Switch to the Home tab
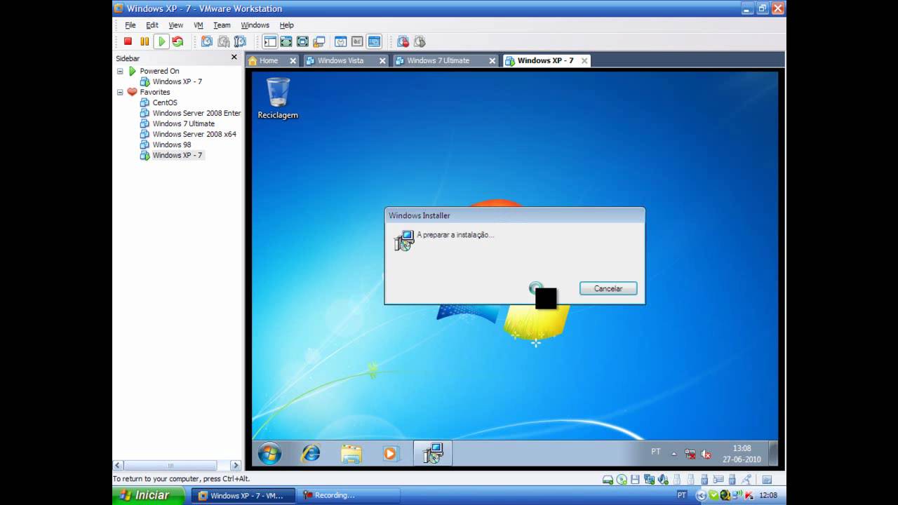This screenshot has width=898, height=505. tap(268, 60)
